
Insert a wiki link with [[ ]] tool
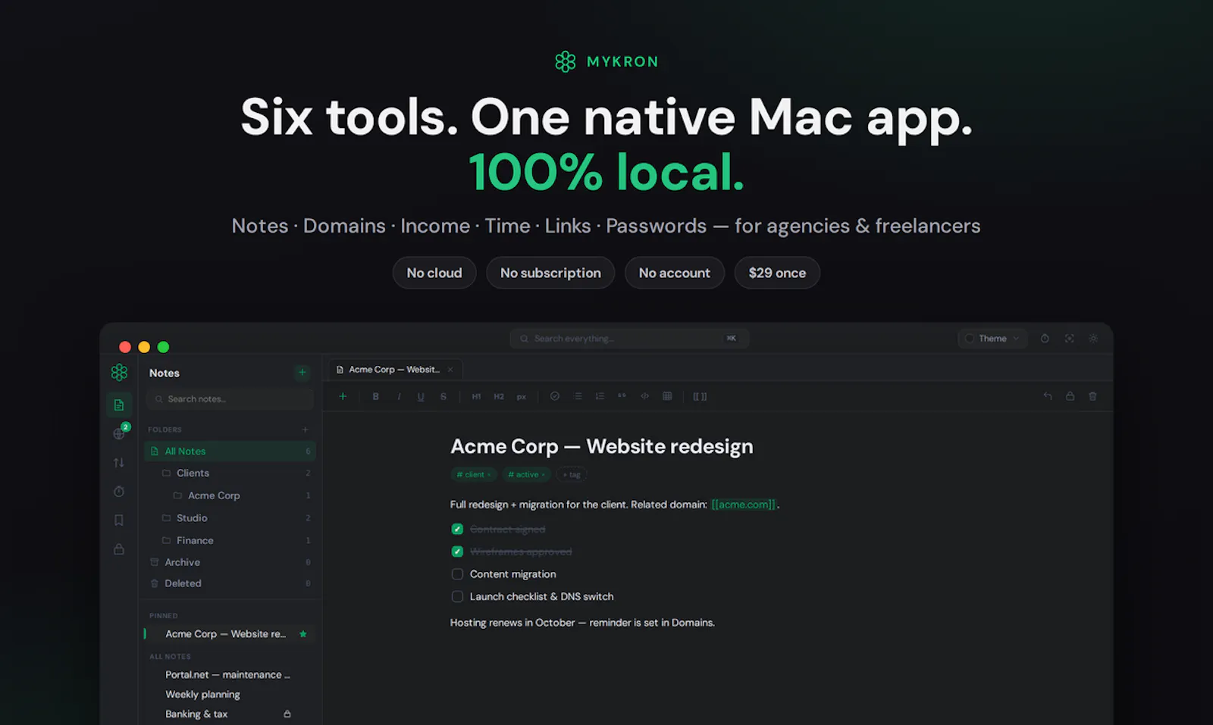(700, 396)
